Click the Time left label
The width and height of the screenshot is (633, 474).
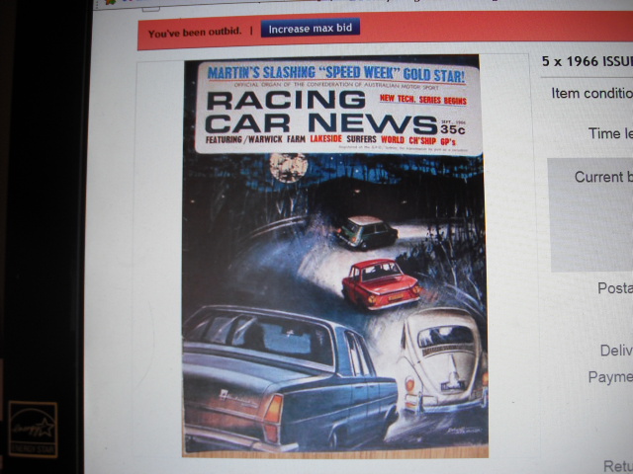(609, 133)
